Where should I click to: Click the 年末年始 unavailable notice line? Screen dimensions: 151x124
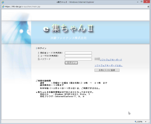[70, 88]
